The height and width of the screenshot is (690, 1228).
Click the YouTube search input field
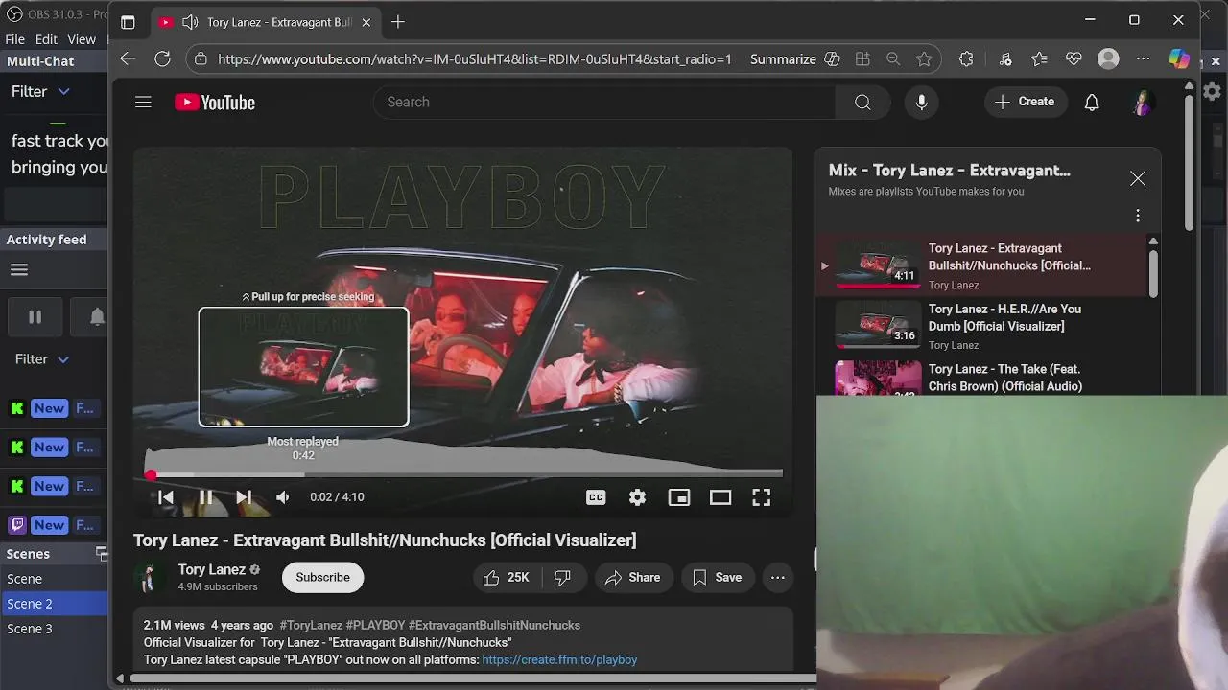pyautogui.click(x=603, y=102)
